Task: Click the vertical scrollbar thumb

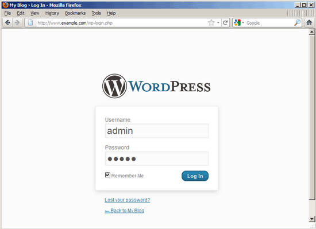Action: pos(311,118)
